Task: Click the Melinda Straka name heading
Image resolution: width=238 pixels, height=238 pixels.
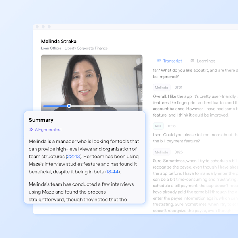Action: [x=59, y=41]
